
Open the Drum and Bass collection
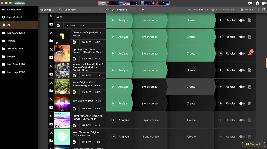click(x=19, y=33)
